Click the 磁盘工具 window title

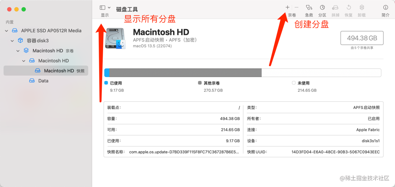click(127, 9)
